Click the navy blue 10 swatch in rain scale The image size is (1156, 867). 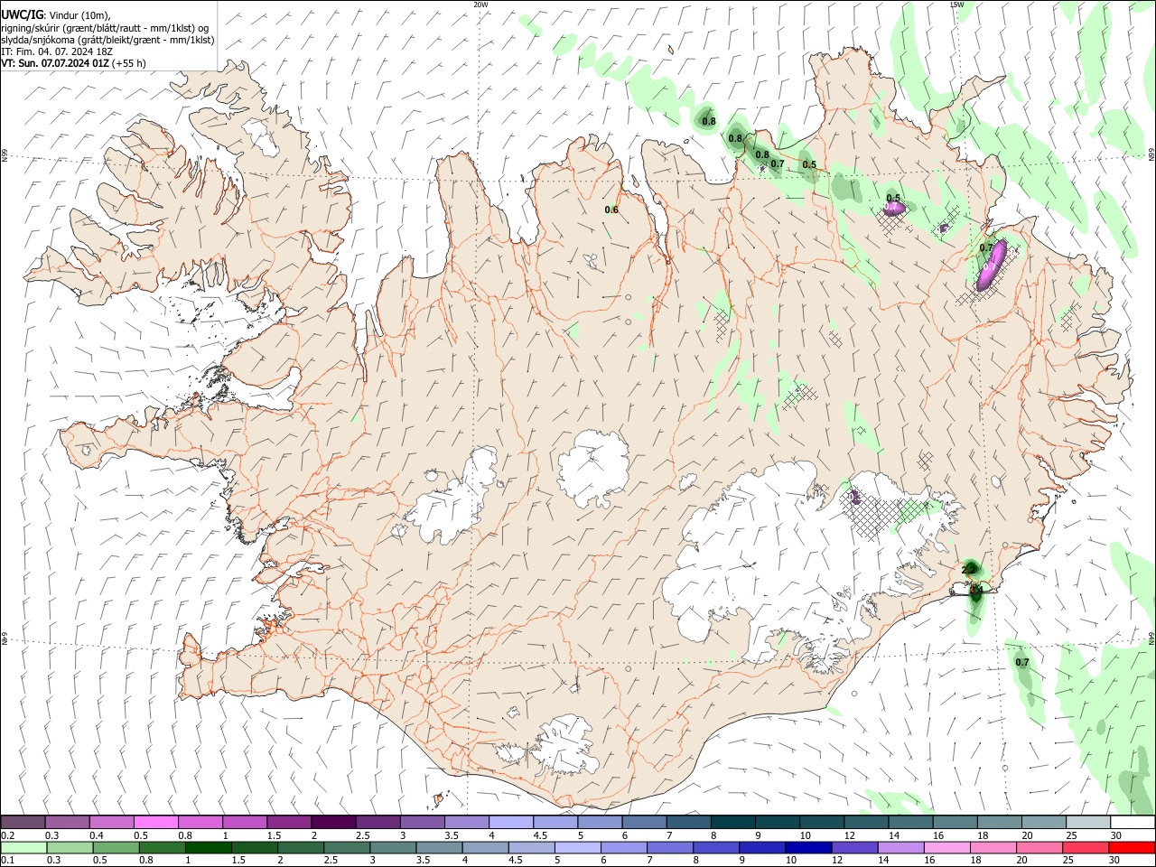click(x=808, y=847)
